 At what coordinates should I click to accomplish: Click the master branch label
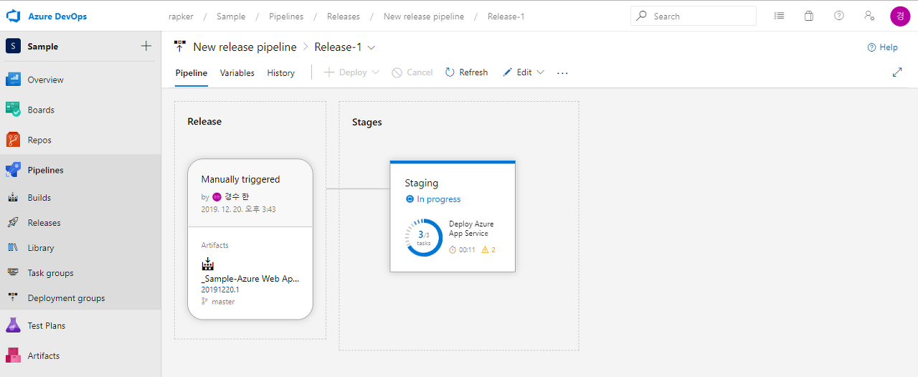pyautogui.click(x=223, y=302)
